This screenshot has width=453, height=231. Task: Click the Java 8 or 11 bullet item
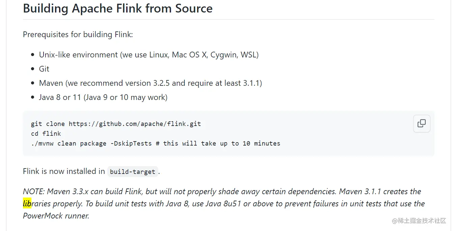[103, 97]
